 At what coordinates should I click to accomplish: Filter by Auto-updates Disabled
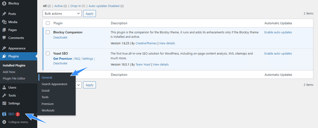(104, 6)
